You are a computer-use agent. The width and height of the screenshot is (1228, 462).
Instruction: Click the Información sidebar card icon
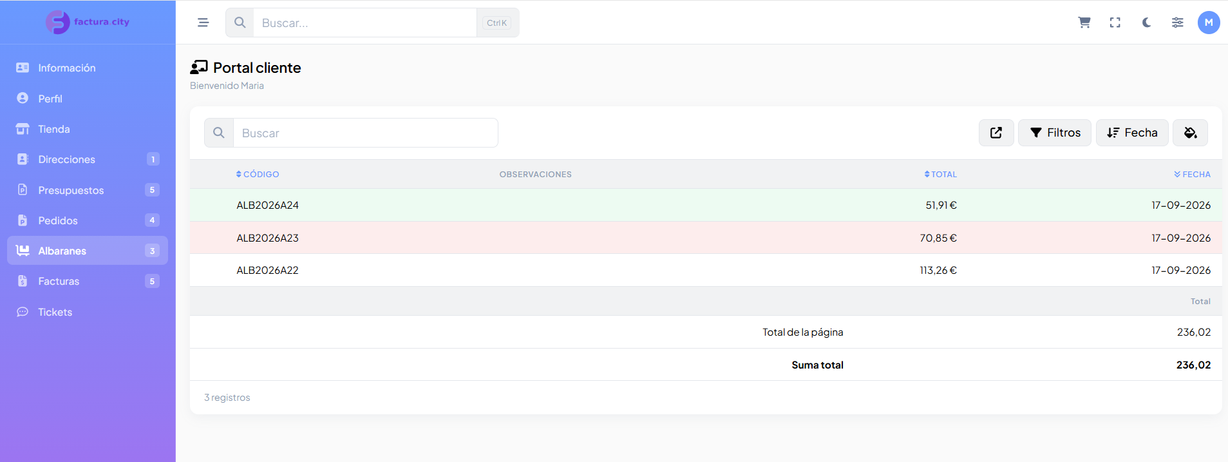point(23,68)
